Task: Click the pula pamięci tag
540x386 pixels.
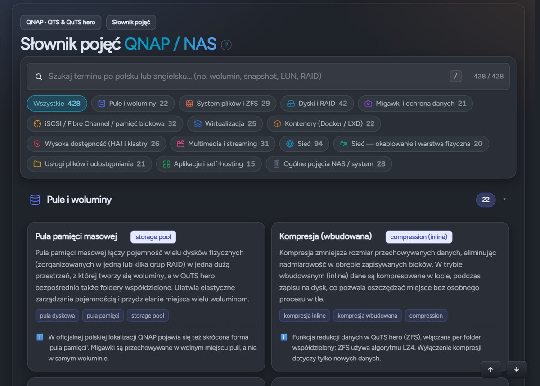Action: [x=103, y=316]
